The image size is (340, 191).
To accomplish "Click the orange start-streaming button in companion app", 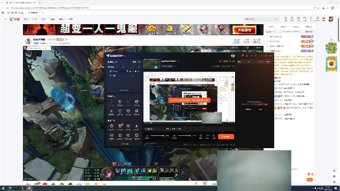I will click(226, 137).
